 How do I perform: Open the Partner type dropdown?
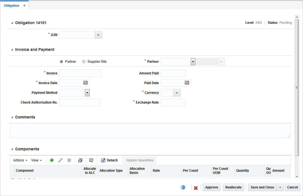(x=193, y=62)
